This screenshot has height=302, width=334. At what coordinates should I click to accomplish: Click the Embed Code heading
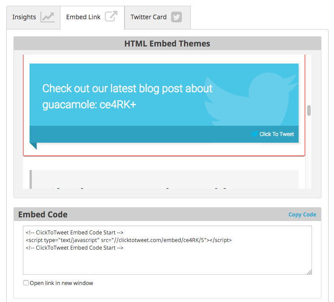[x=43, y=214]
